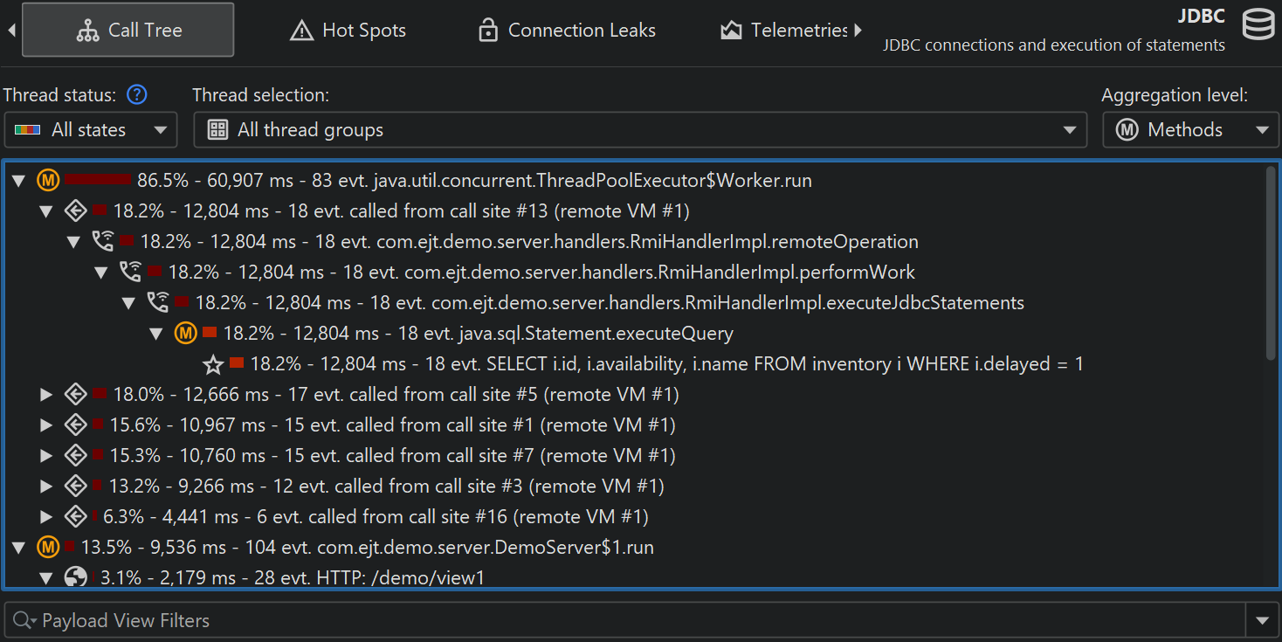The image size is (1282, 642).
Task: Expand call site #16 tree node
Action: [47, 517]
